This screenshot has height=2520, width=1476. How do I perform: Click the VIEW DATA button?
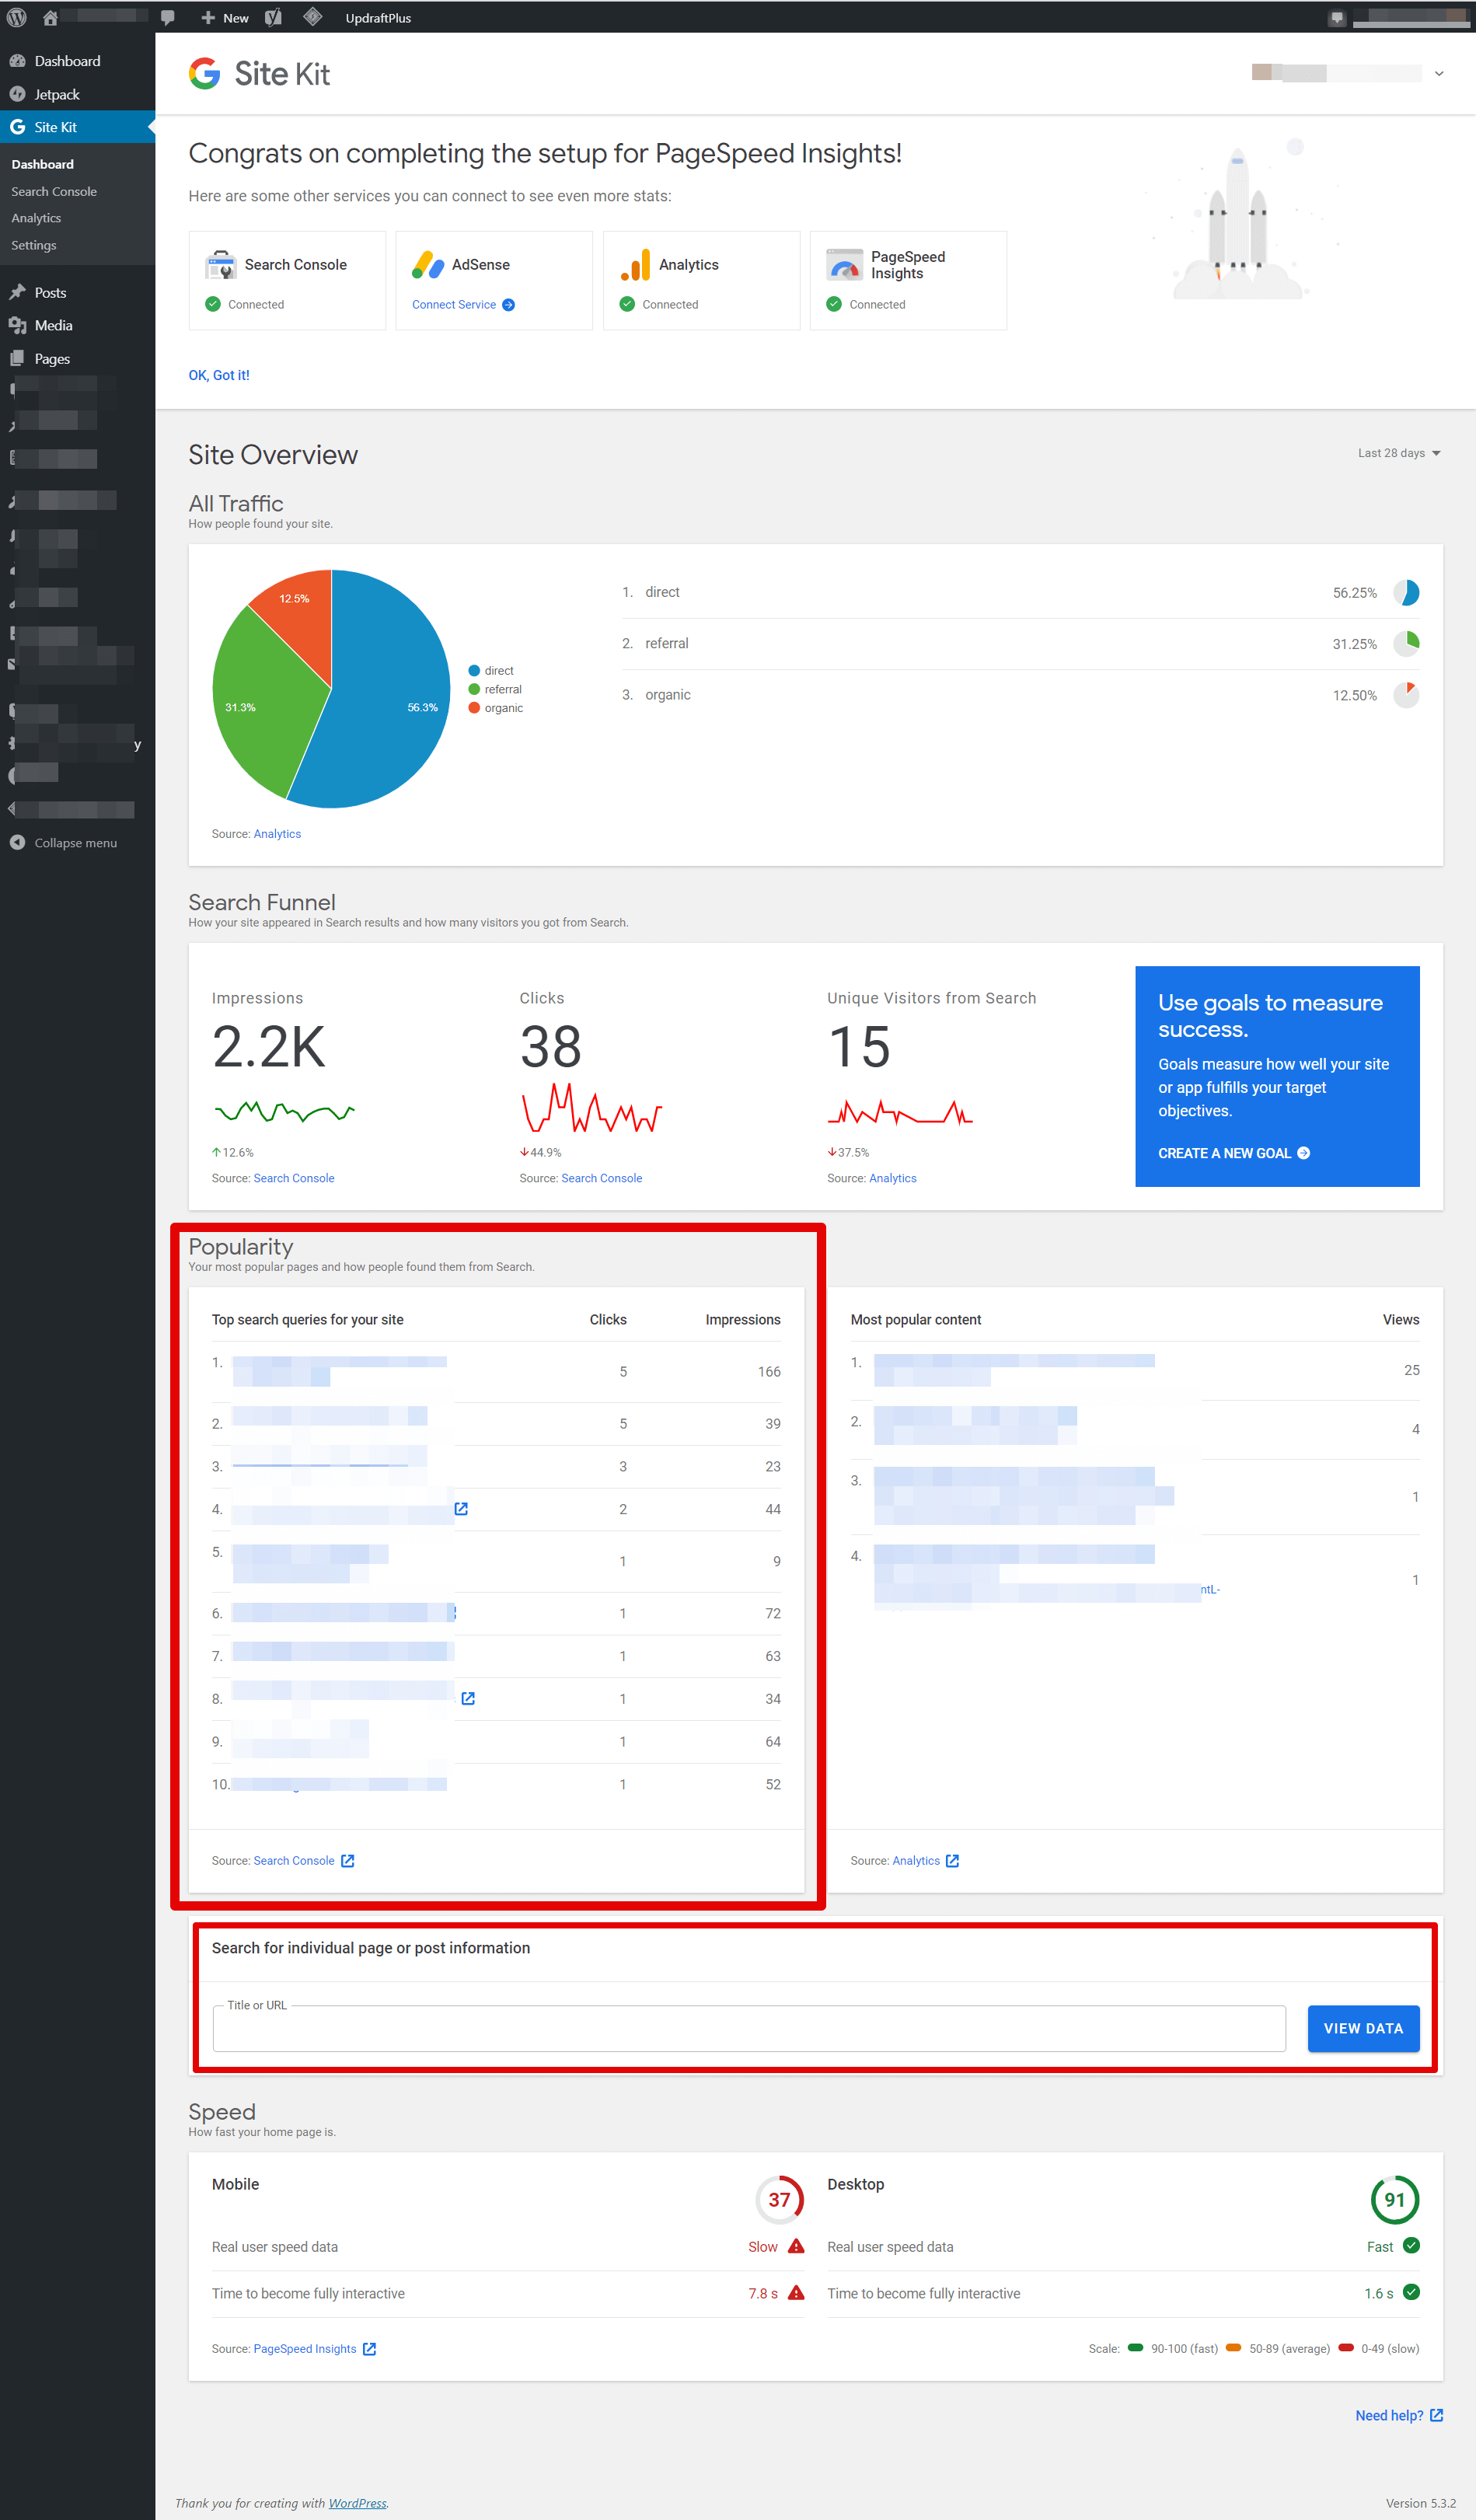pyautogui.click(x=1363, y=2028)
